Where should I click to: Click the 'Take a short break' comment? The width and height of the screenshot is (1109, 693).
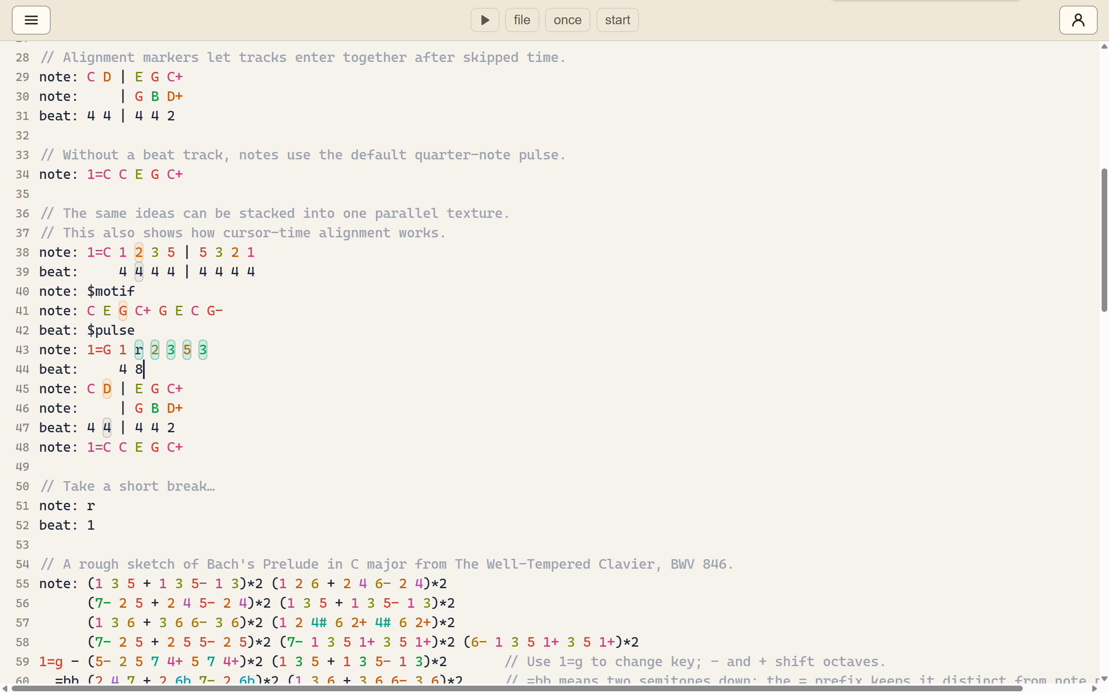click(128, 486)
